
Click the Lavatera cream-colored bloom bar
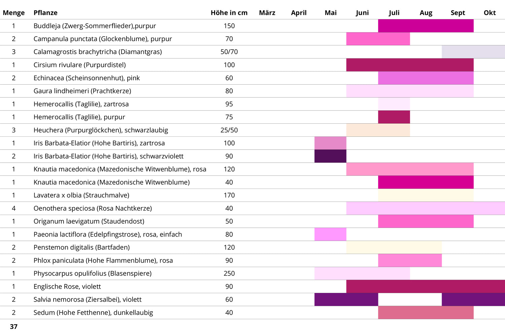point(426,195)
